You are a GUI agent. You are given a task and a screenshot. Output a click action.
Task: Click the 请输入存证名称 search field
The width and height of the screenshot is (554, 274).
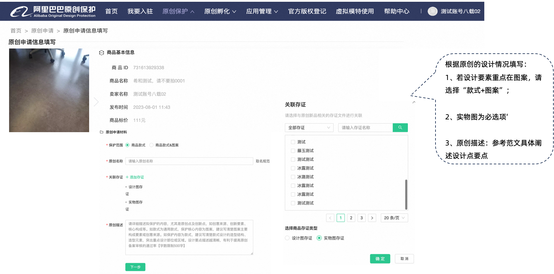365,128
